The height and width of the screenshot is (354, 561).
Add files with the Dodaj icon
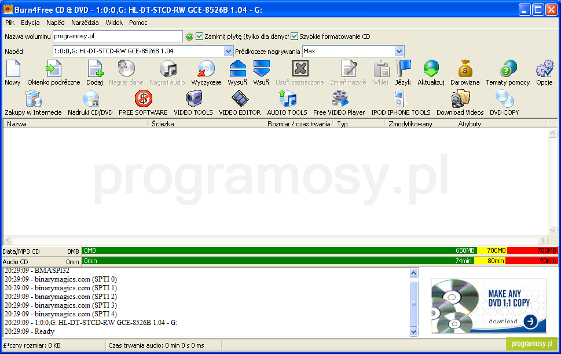coord(95,72)
